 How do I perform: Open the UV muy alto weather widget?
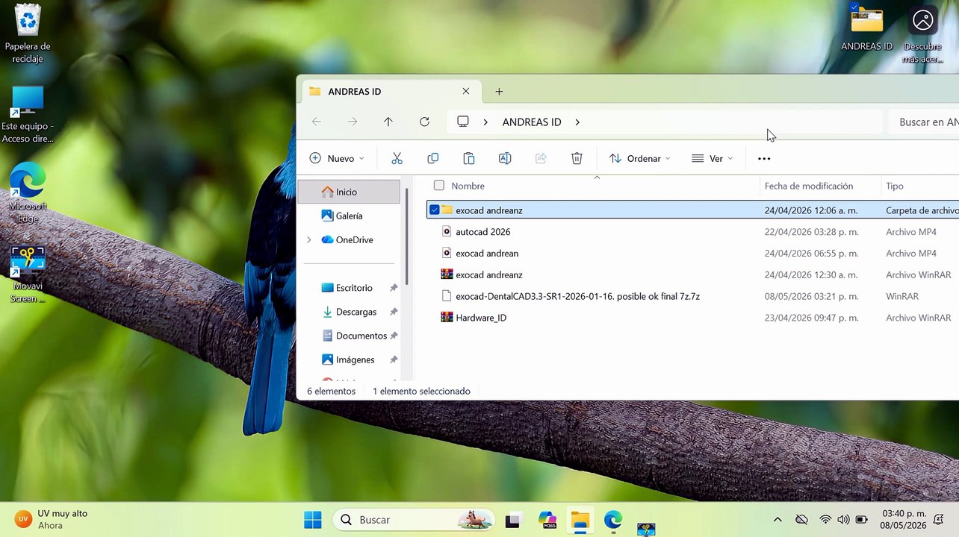(52, 520)
